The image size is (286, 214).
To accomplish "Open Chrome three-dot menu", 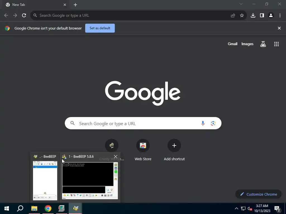I will [x=280, y=16].
